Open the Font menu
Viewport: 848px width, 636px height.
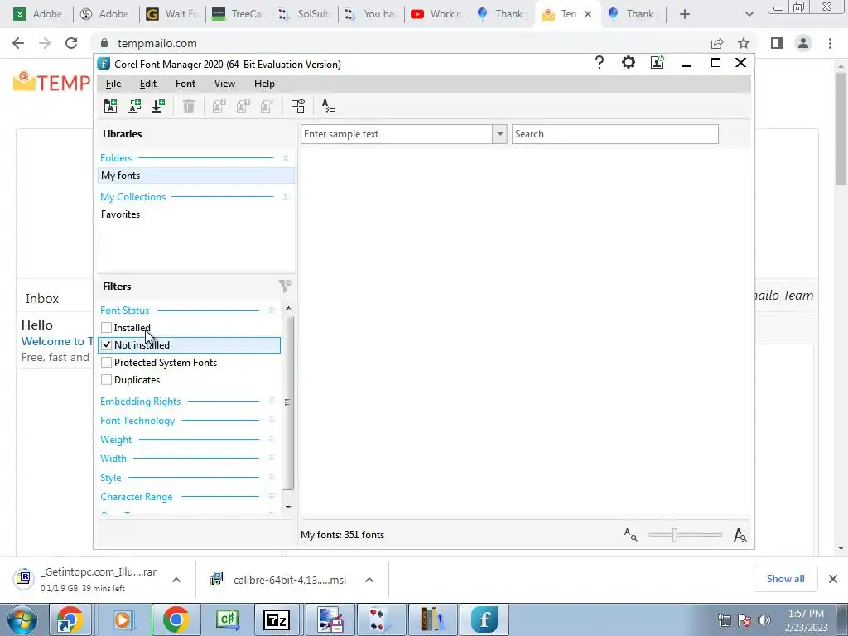(x=185, y=84)
